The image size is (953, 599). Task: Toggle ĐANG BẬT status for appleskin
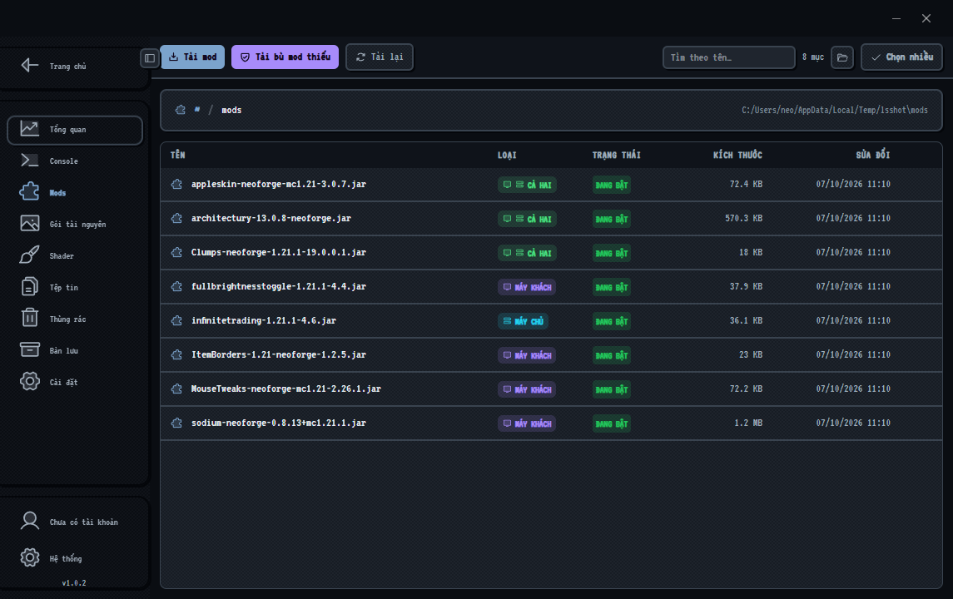click(x=612, y=185)
